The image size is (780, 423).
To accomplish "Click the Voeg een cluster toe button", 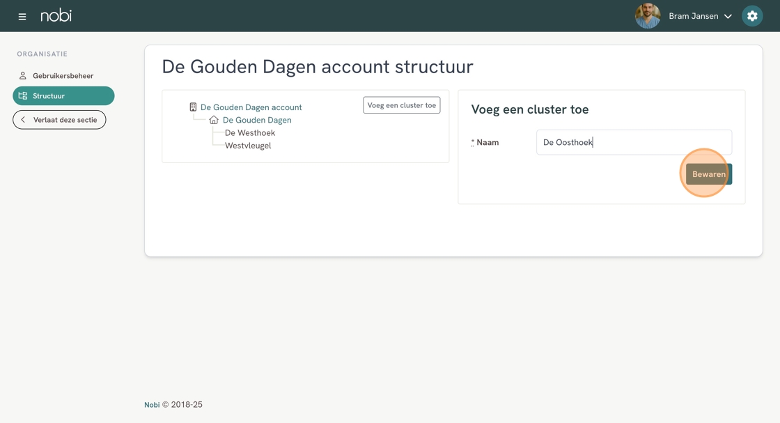I will point(401,105).
